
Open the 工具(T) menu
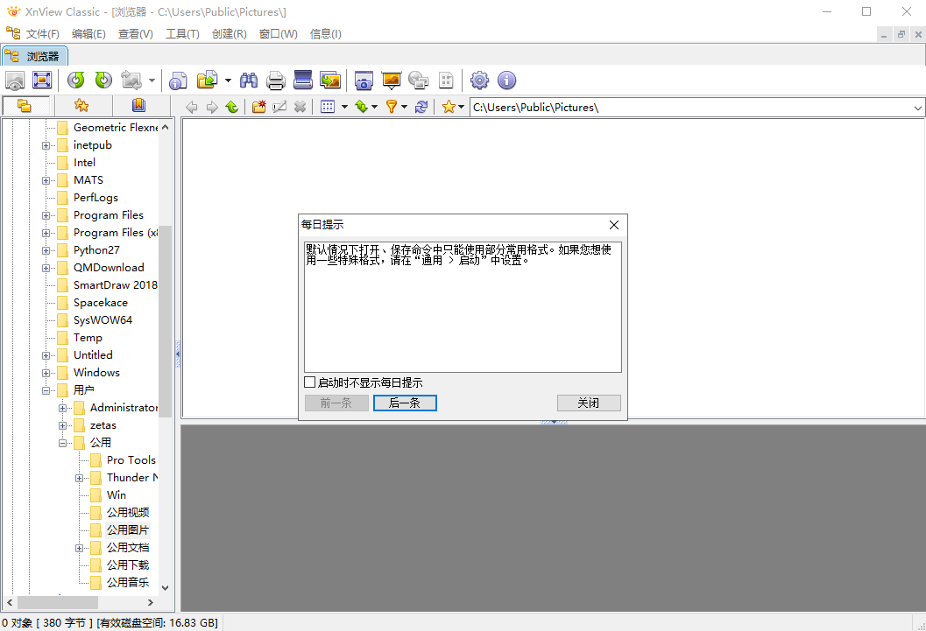tap(182, 33)
